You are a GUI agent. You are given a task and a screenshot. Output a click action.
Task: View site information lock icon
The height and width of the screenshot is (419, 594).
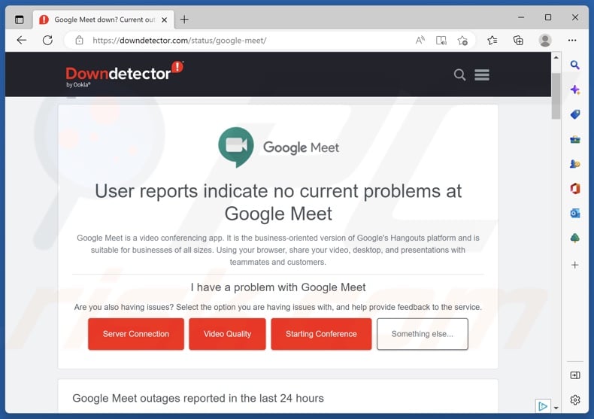point(79,40)
